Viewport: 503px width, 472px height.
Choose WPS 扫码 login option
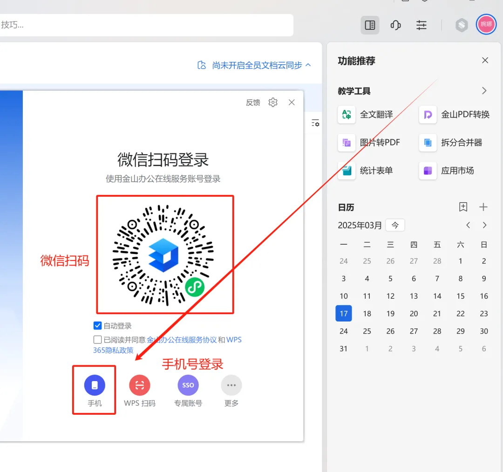[140, 390]
